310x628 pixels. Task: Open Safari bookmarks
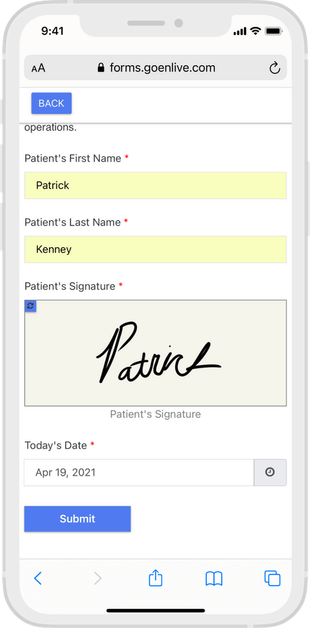pos(214,578)
